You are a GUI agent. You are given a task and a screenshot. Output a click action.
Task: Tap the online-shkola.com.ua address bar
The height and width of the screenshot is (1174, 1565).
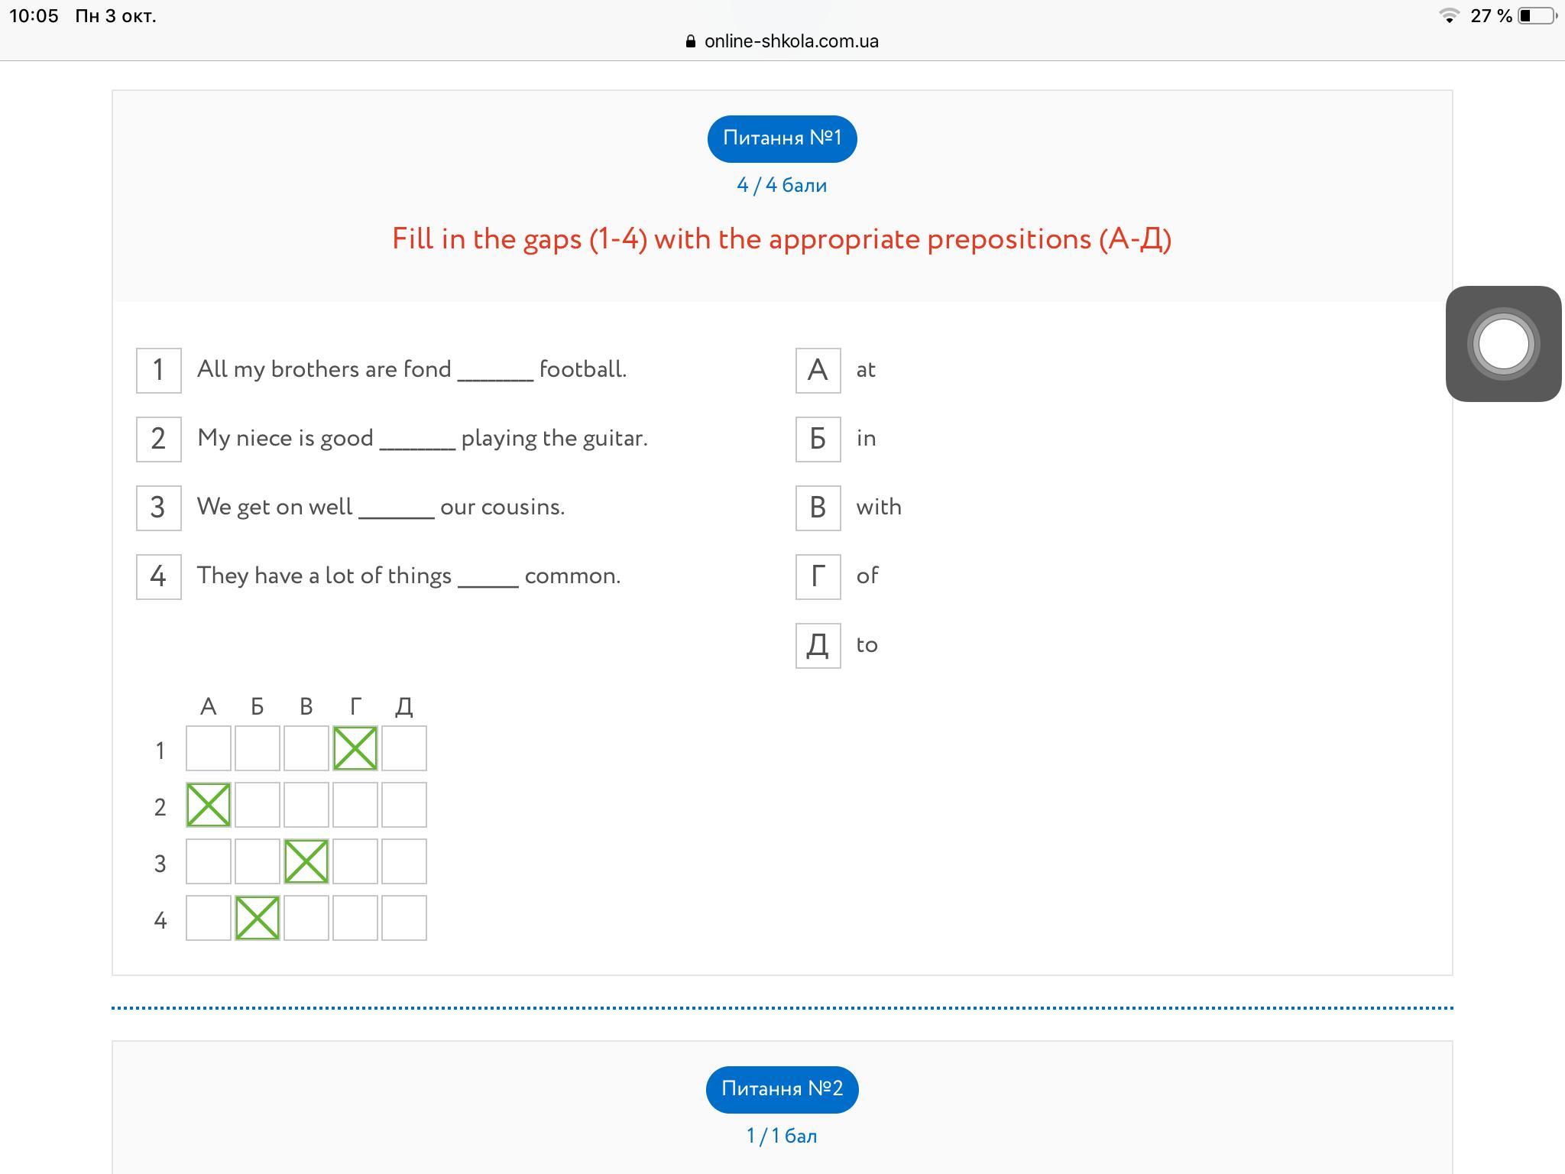pos(782,41)
